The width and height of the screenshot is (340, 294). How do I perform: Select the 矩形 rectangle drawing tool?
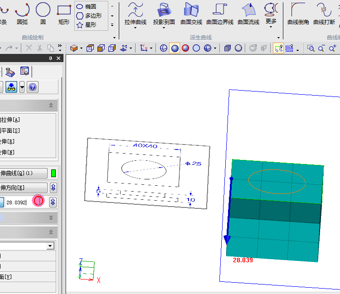pos(64,14)
